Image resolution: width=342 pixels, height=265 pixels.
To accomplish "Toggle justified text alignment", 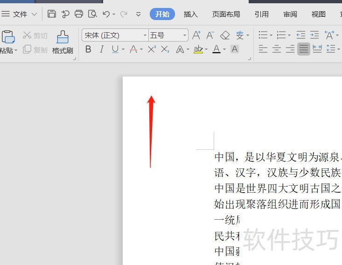I will (304, 49).
